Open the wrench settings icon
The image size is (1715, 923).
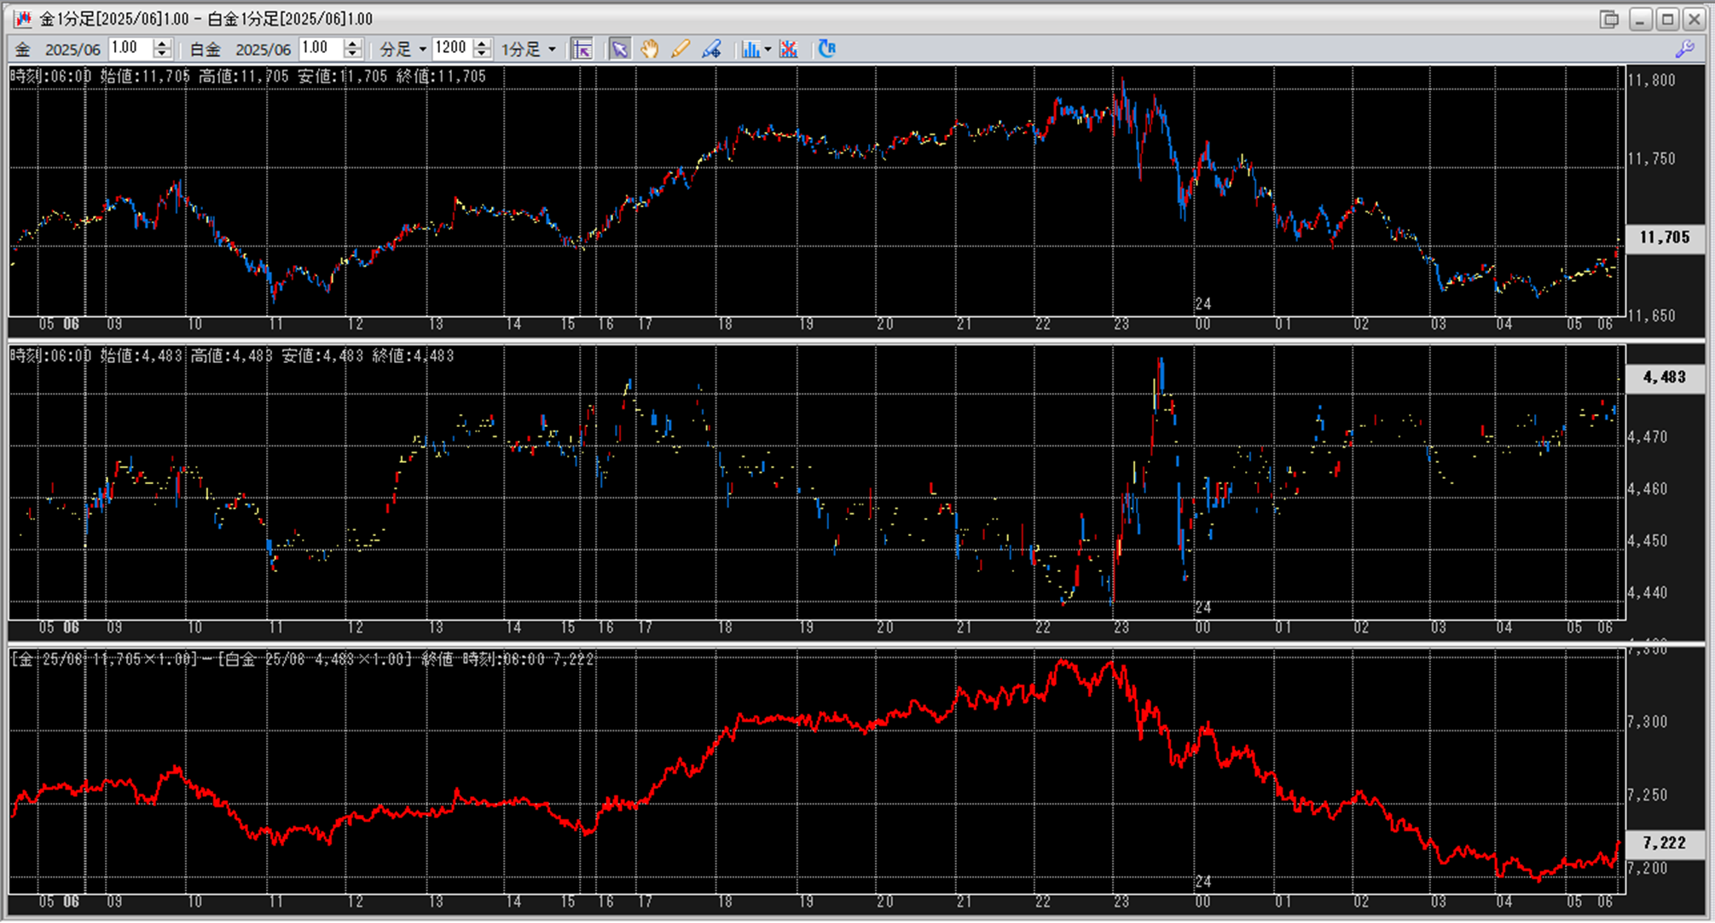[x=1684, y=49]
